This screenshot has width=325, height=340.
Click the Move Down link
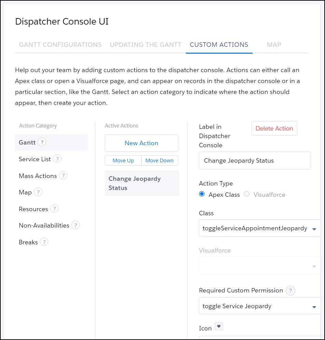pyautogui.click(x=159, y=160)
